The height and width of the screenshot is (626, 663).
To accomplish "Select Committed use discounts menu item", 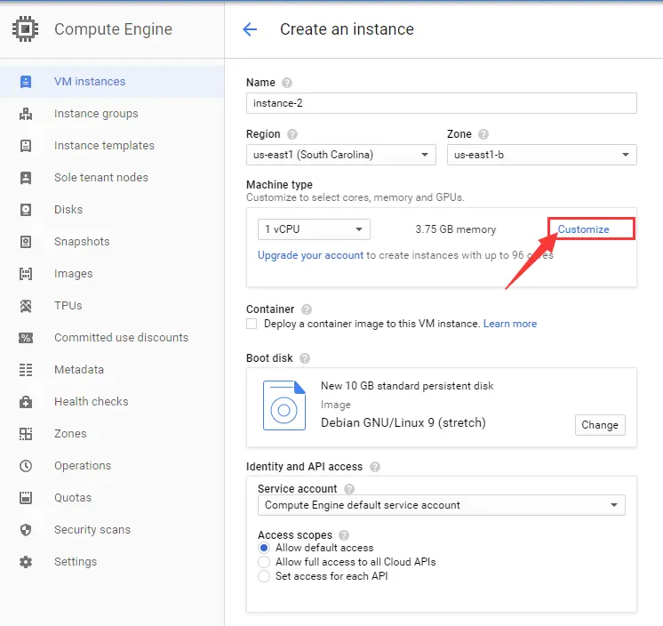I will click(x=121, y=338).
